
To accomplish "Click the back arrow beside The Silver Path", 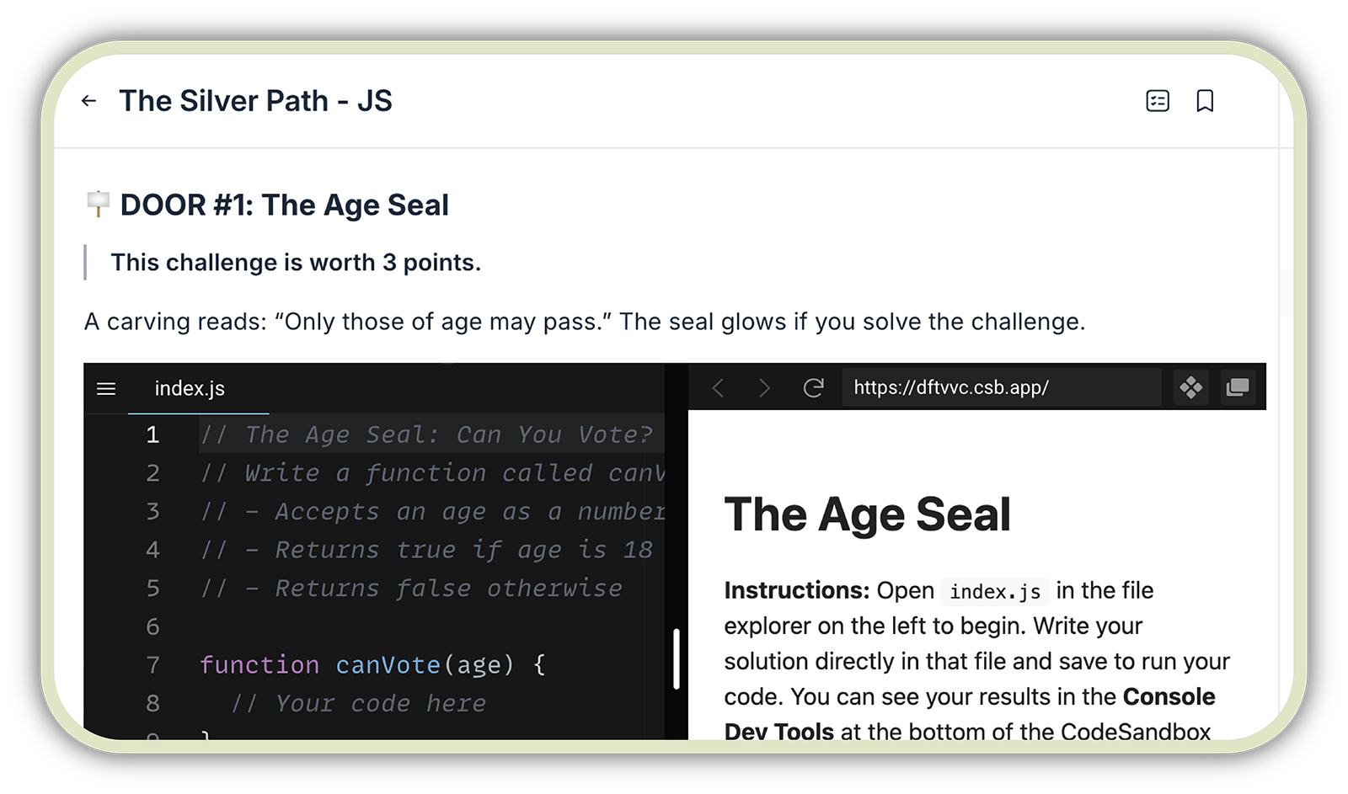I will [x=88, y=101].
